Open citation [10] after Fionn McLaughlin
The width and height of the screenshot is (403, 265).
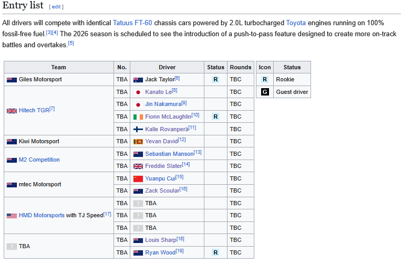tap(195, 115)
